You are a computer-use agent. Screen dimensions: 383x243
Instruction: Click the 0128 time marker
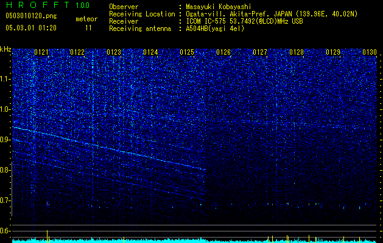(297, 52)
